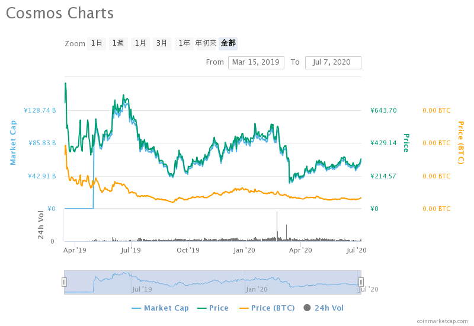Click the To date field Jul 7, 2020

coord(333,63)
